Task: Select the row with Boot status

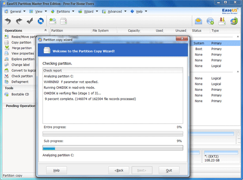Action: tap(215, 49)
